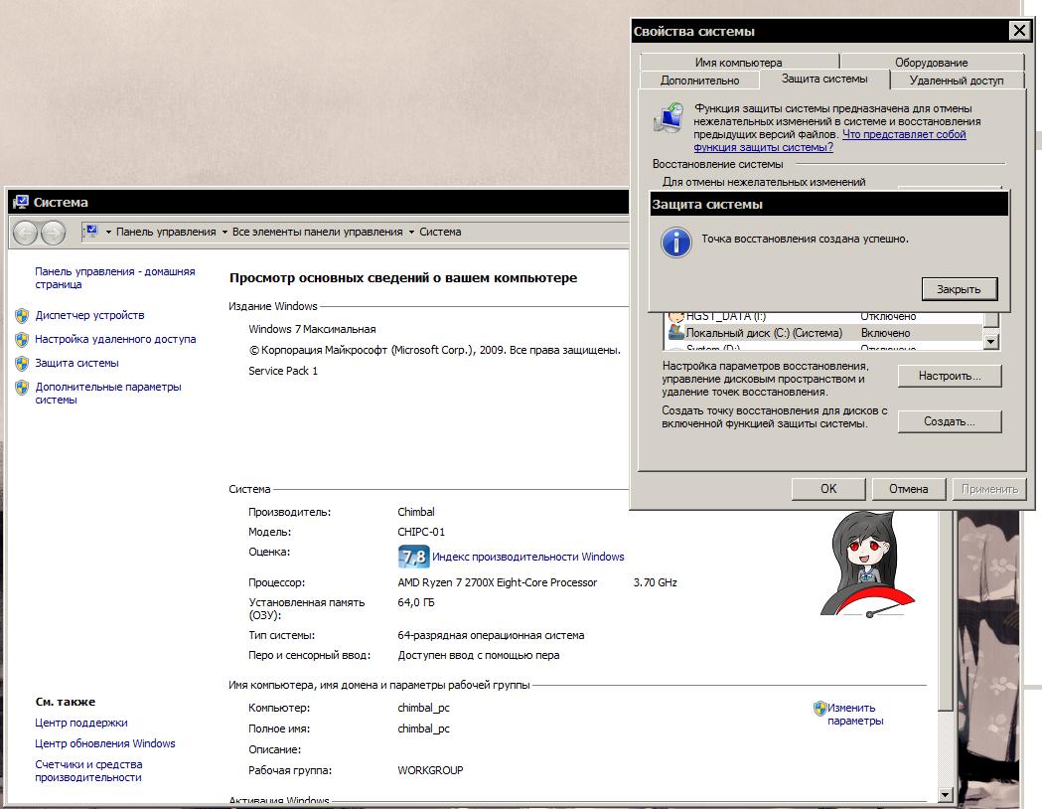
Task: Open Индекс производительности Windows link
Action: point(528,558)
